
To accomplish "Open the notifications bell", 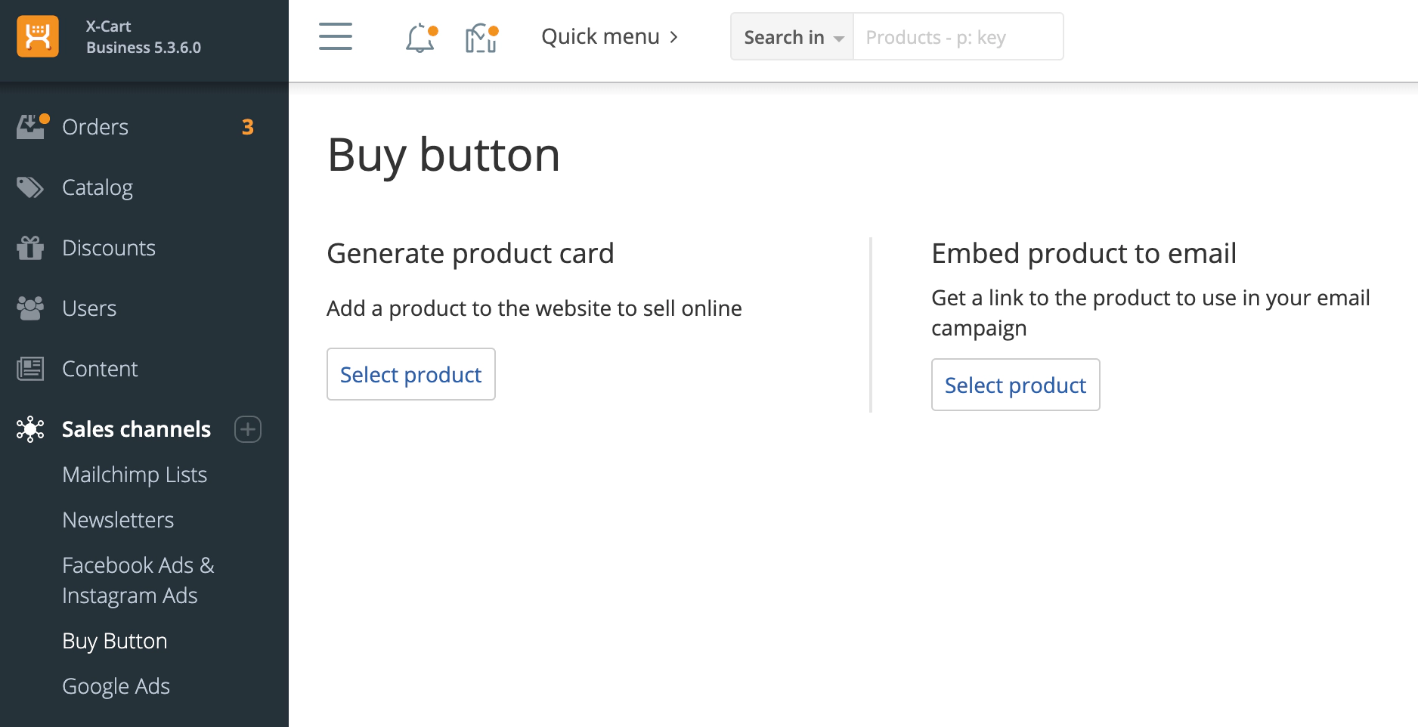I will click(420, 38).
